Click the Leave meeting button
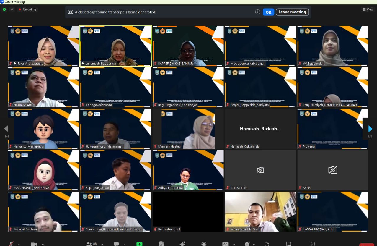This screenshot has width=377, height=246. [x=292, y=12]
